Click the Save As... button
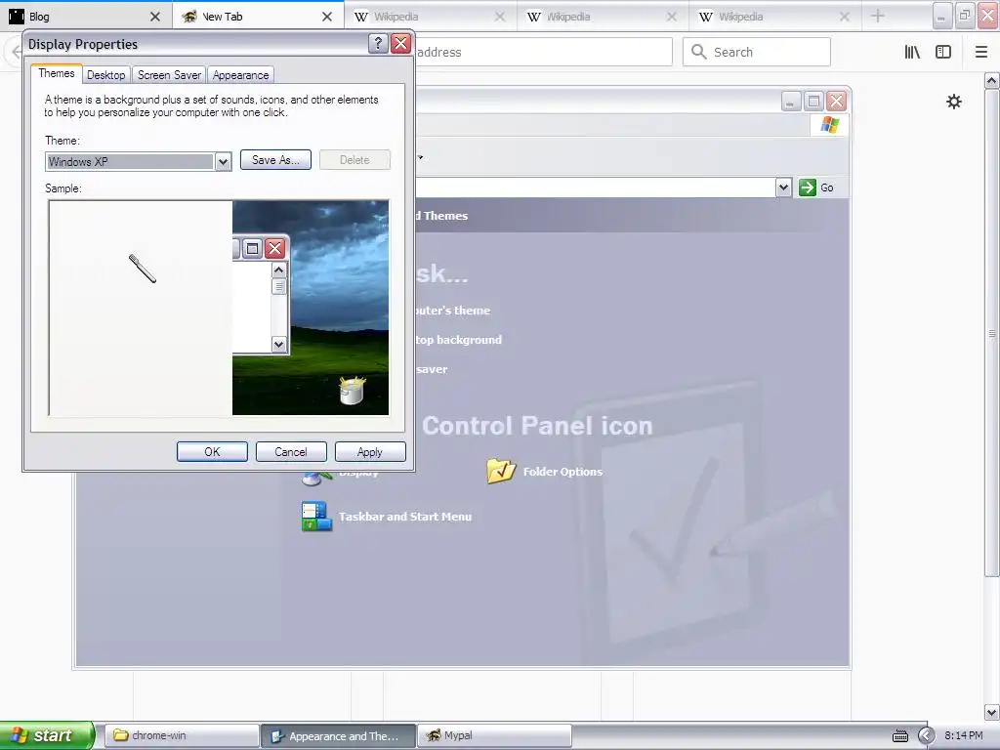The width and height of the screenshot is (1000, 750). pos(275,160)
